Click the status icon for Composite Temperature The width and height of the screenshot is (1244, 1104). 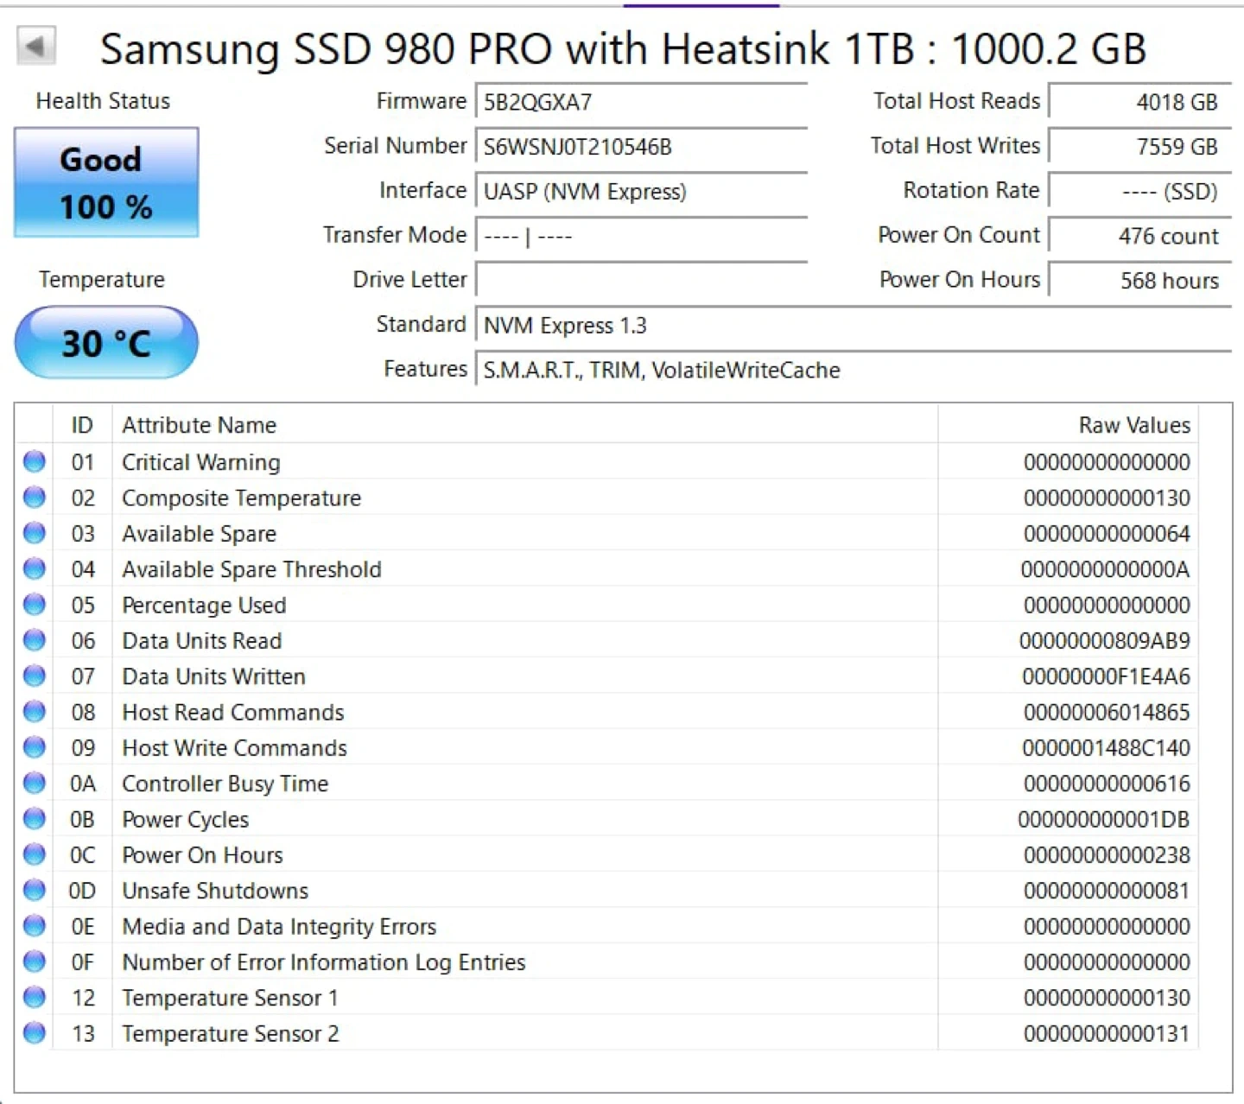coord(35,498)
